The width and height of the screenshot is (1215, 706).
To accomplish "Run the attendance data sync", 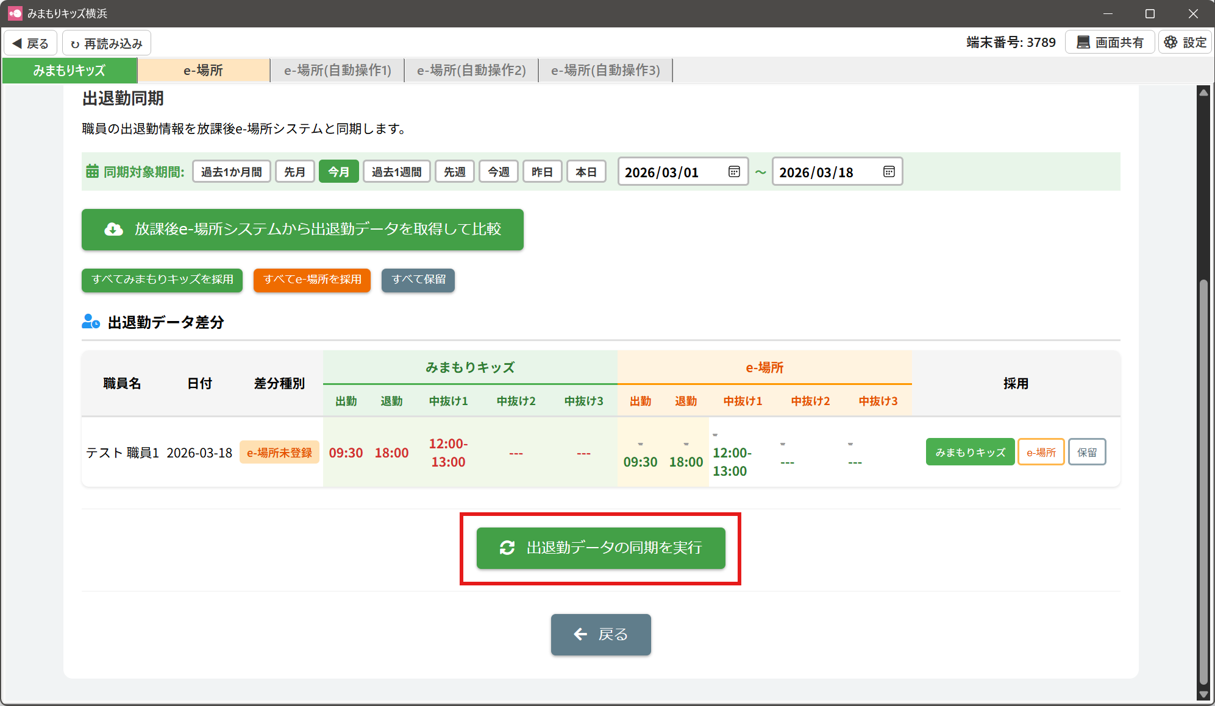I will [600, 548].
